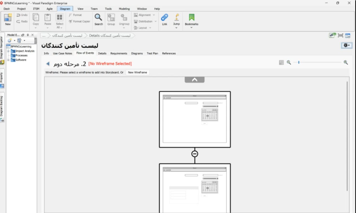The image size is (356, 213).
Task: Collapse the wireframe panel with up chevron
Action: (195, 80)
